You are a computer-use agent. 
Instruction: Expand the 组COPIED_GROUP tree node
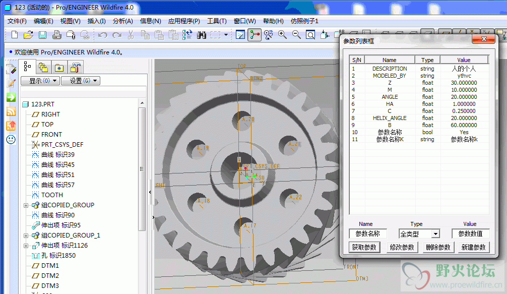(26, 205)
